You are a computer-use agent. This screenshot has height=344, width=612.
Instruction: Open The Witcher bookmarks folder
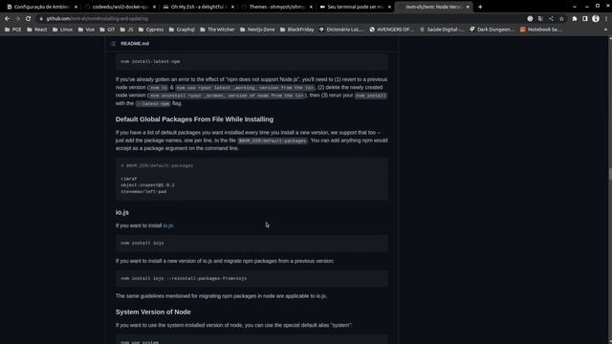pos(217,30)
